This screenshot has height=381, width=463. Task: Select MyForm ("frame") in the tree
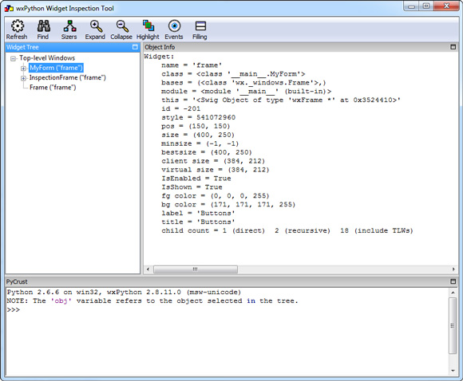pyautogui.click(x=56, y=68)
